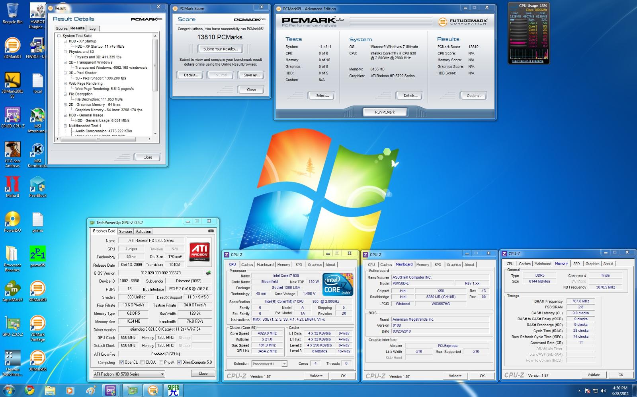Click the GPU-Z BIOS Version field

(160, 273)
